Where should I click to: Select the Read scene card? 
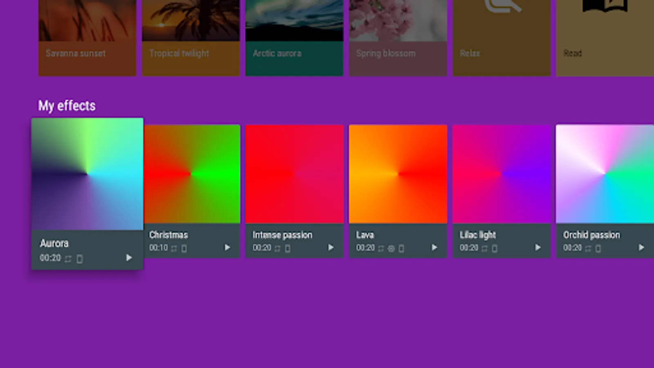(605, 38)
